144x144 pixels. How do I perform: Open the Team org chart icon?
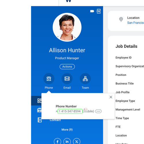click(85, 79)
